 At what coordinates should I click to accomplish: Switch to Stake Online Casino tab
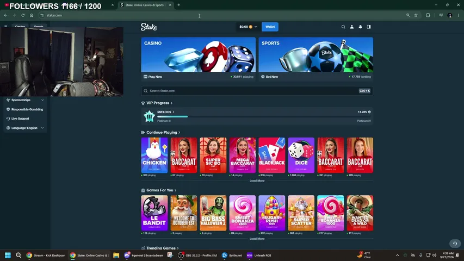(146, 5)
